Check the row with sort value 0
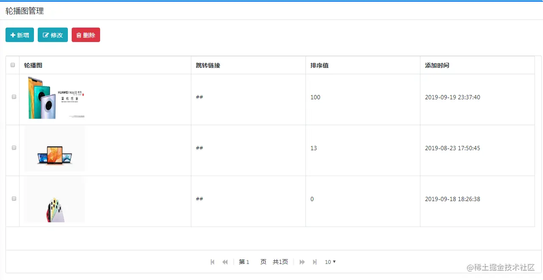The image size is (543, 280). coord(14,199)
